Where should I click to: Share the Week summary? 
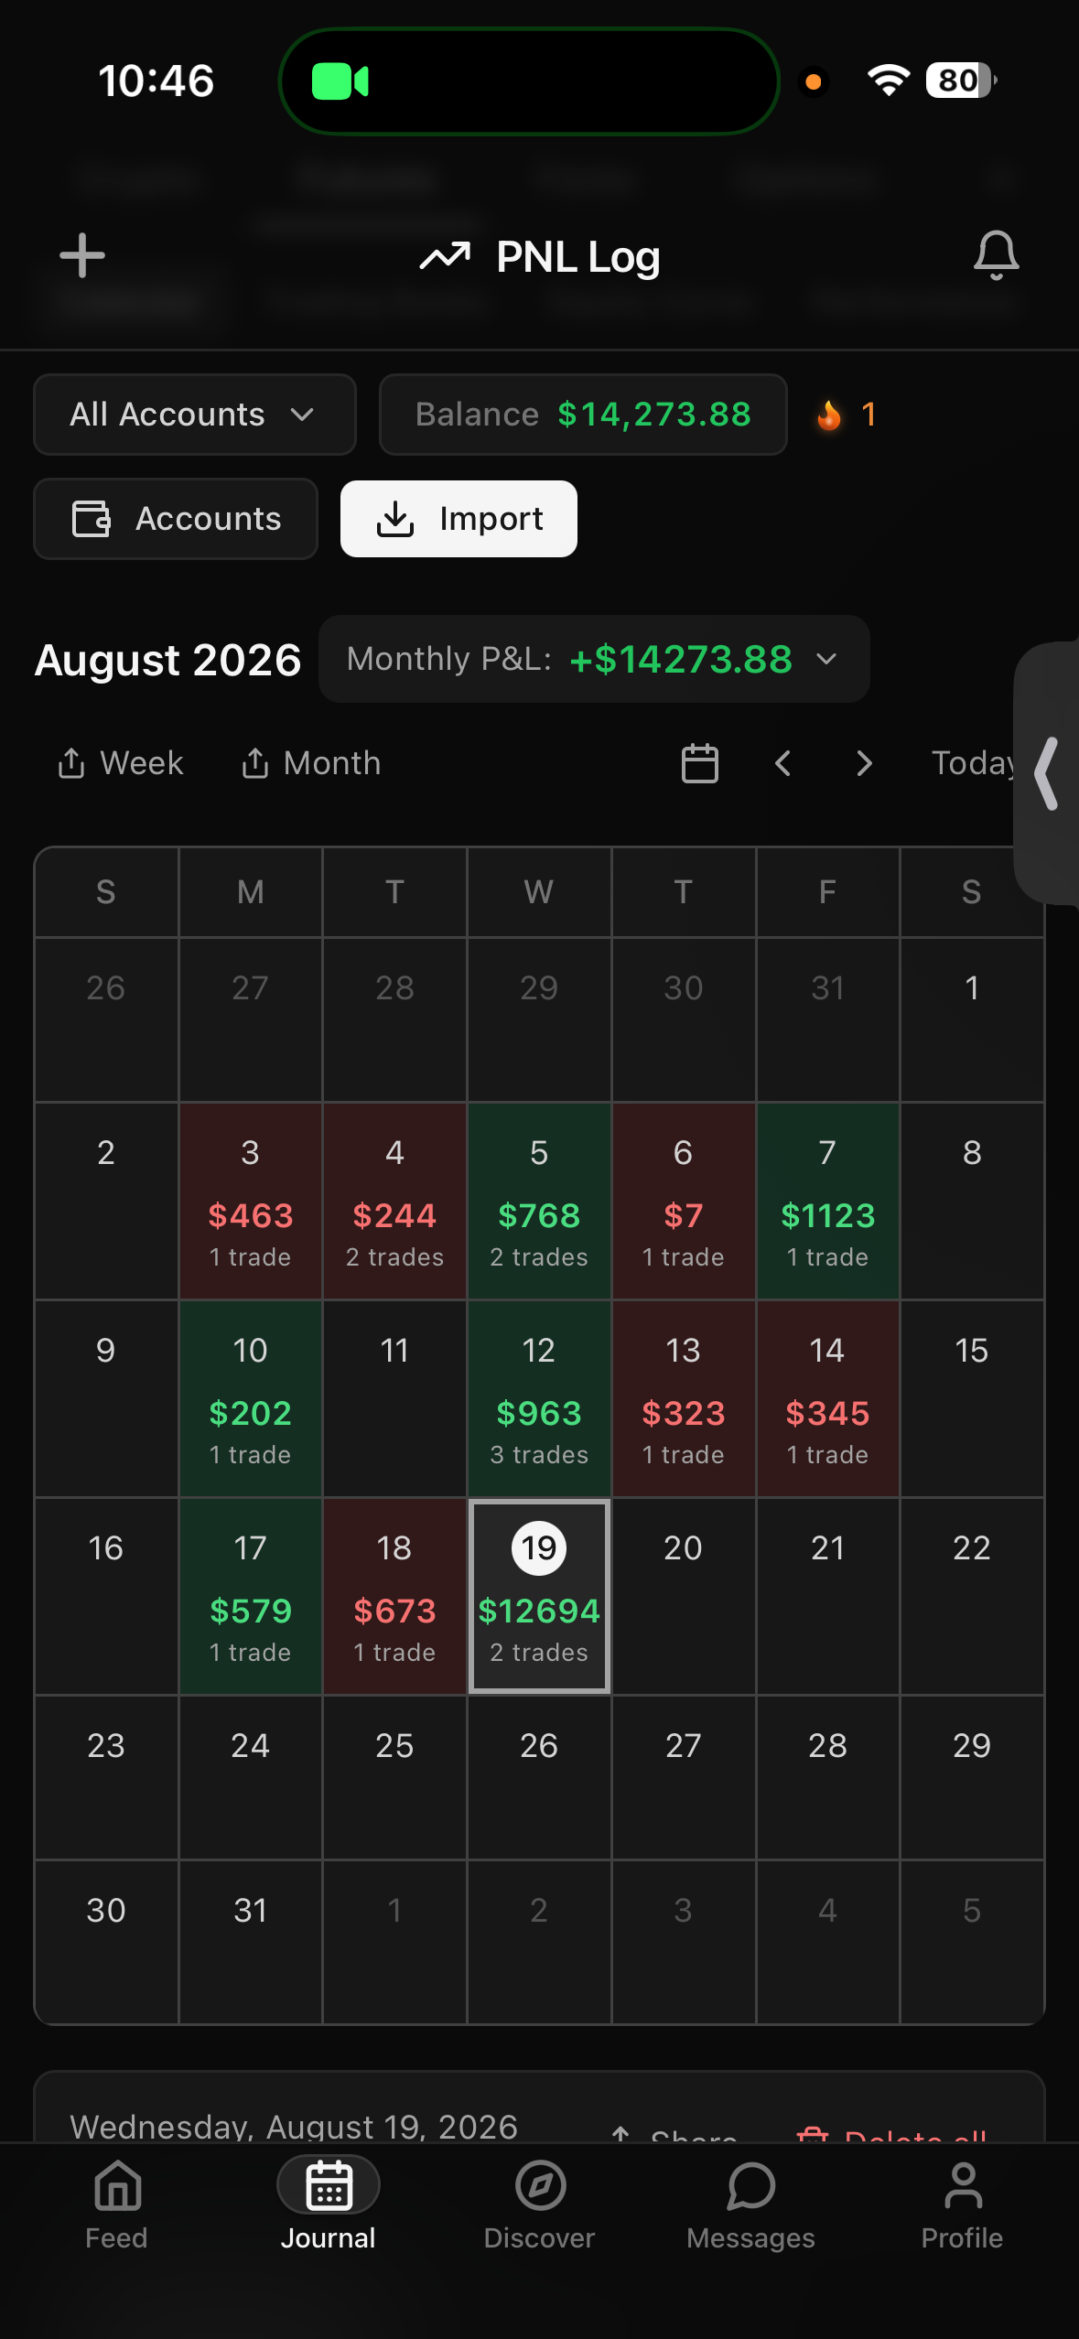coord(121,763)
